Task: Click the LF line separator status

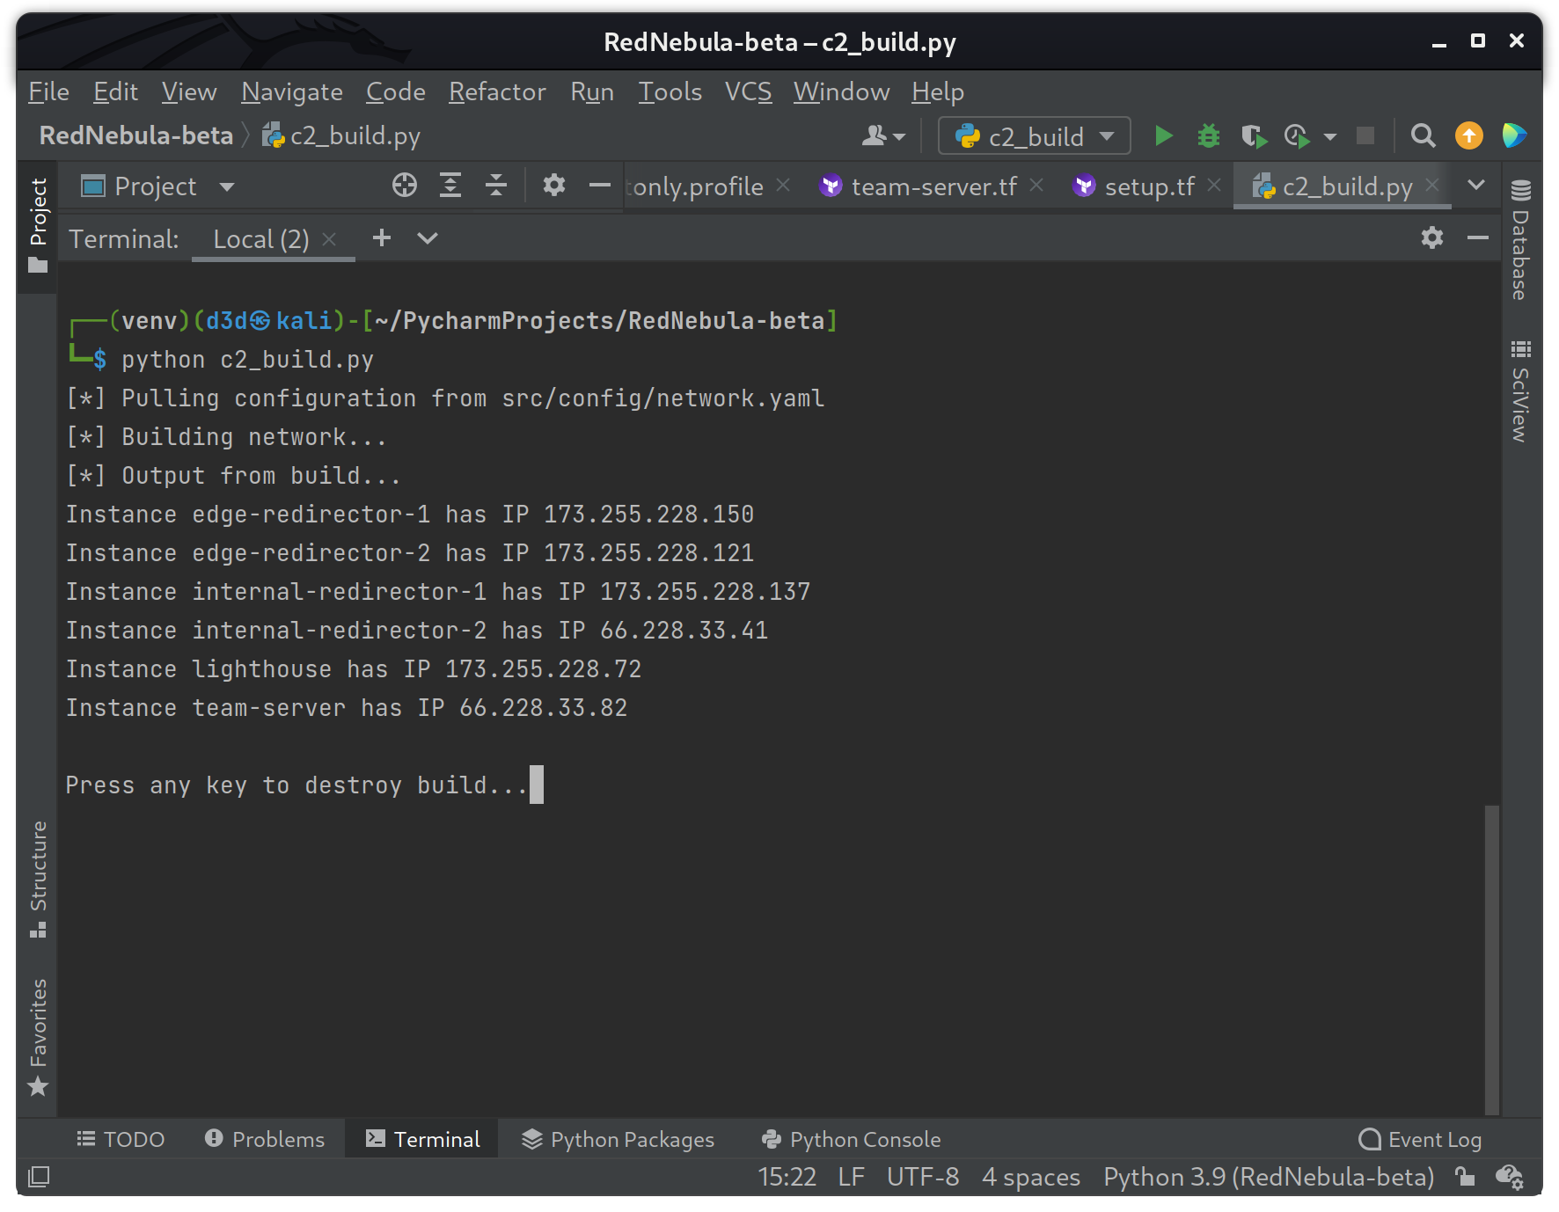Action: coord(851,1177)
